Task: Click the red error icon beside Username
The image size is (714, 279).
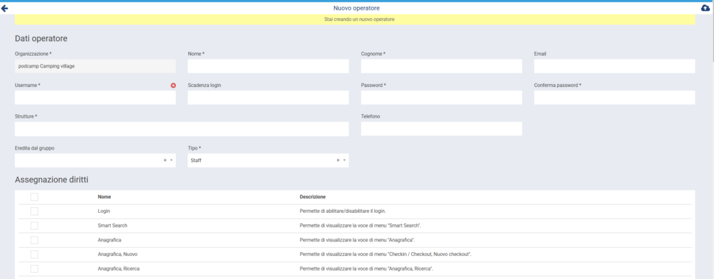Action: click(173, 86)
